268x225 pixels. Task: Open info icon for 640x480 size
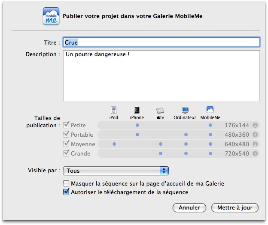click(255, 144)
